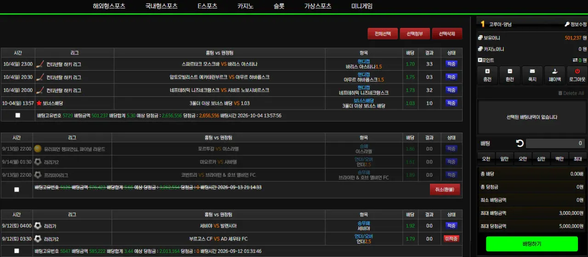Click the 적중 status badge for 세비야 match

coord(451,226)
